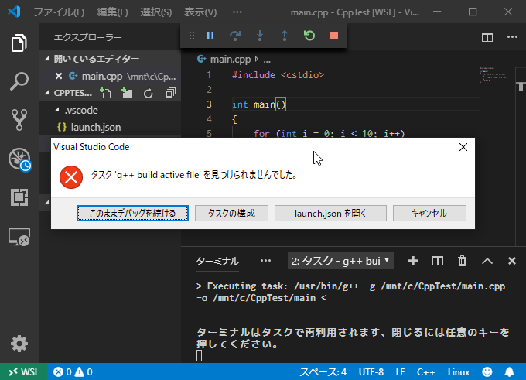Close main.cpp in open editors list
The image size is (526, 380).
(x=59, y=76)
